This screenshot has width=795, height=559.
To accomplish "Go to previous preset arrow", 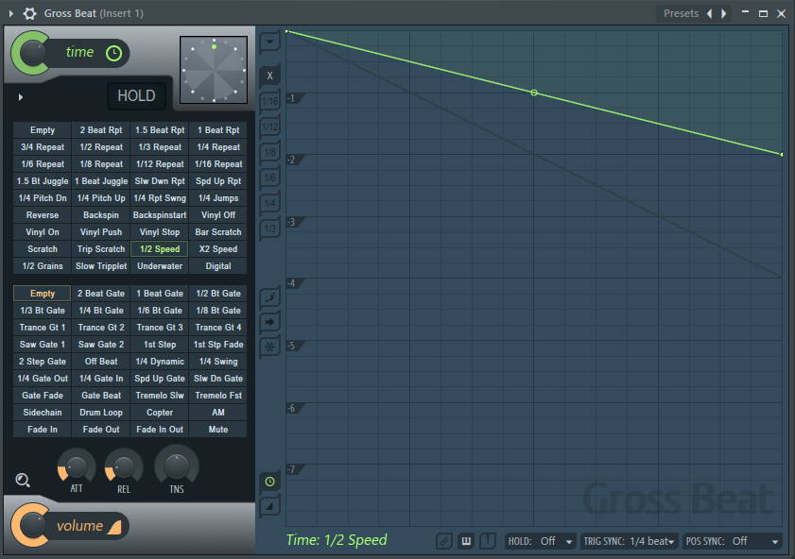I will (710, 13).
